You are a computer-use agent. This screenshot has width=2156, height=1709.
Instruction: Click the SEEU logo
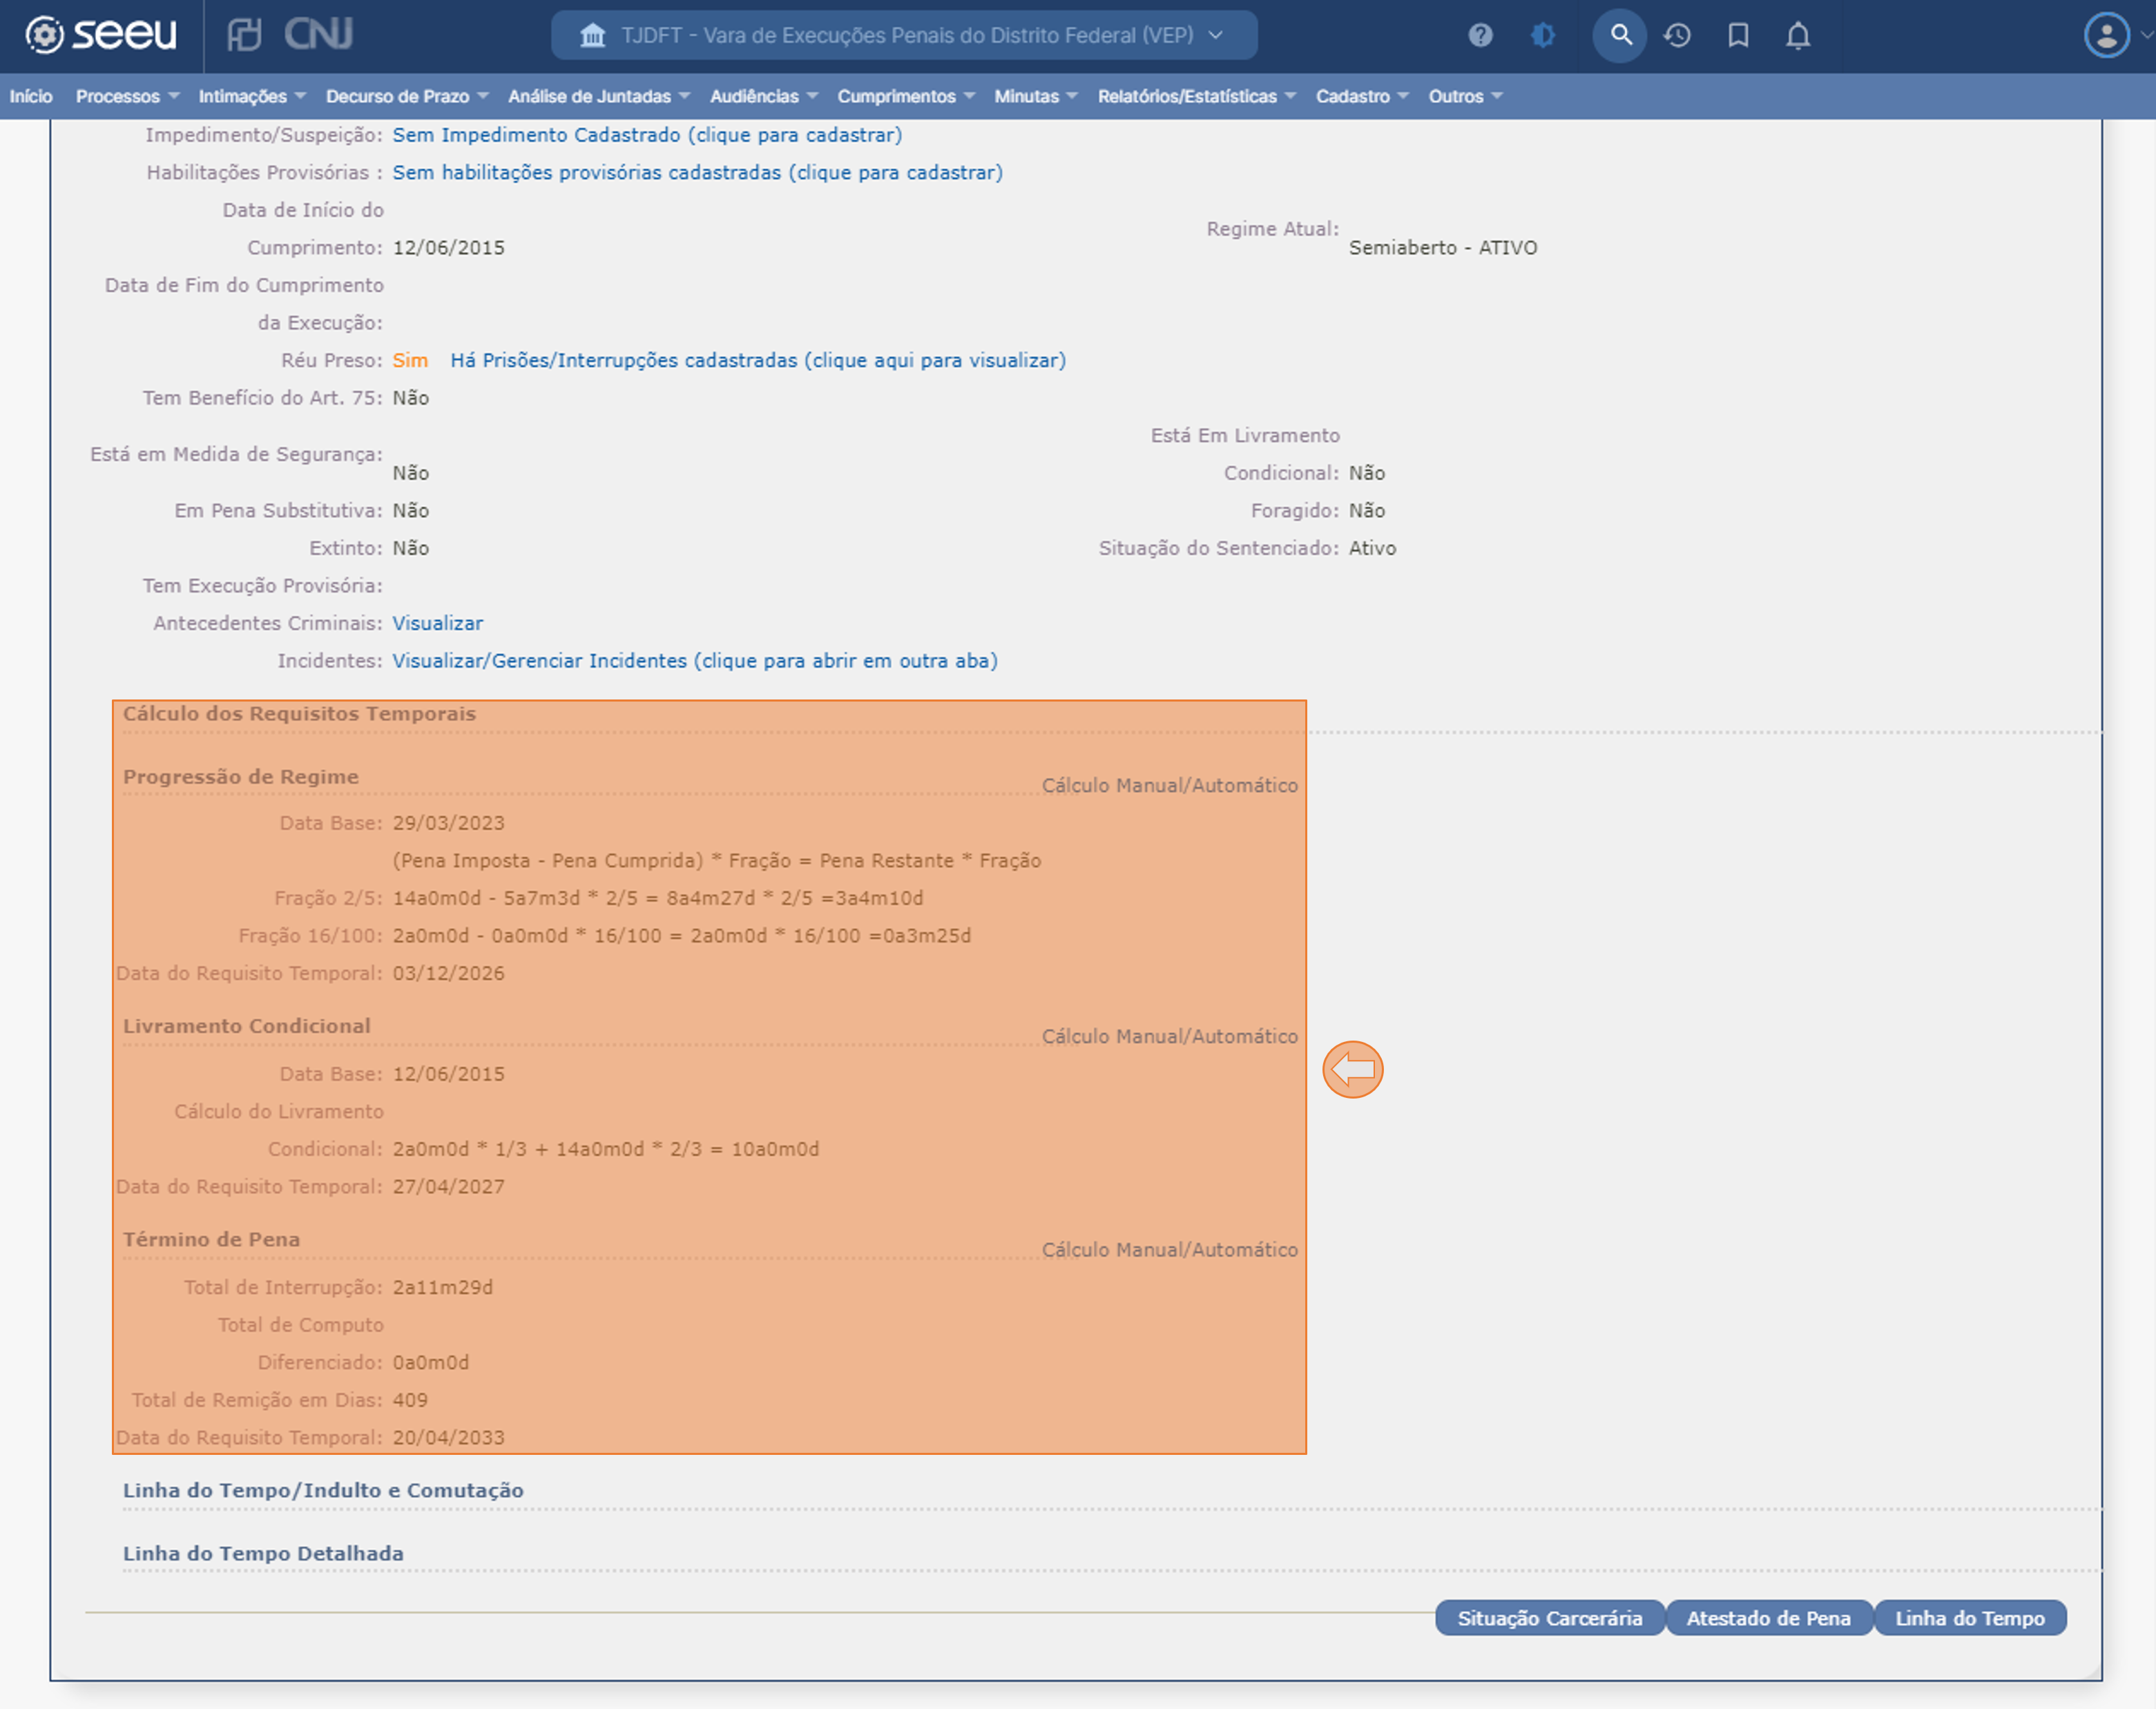point(100,34)
